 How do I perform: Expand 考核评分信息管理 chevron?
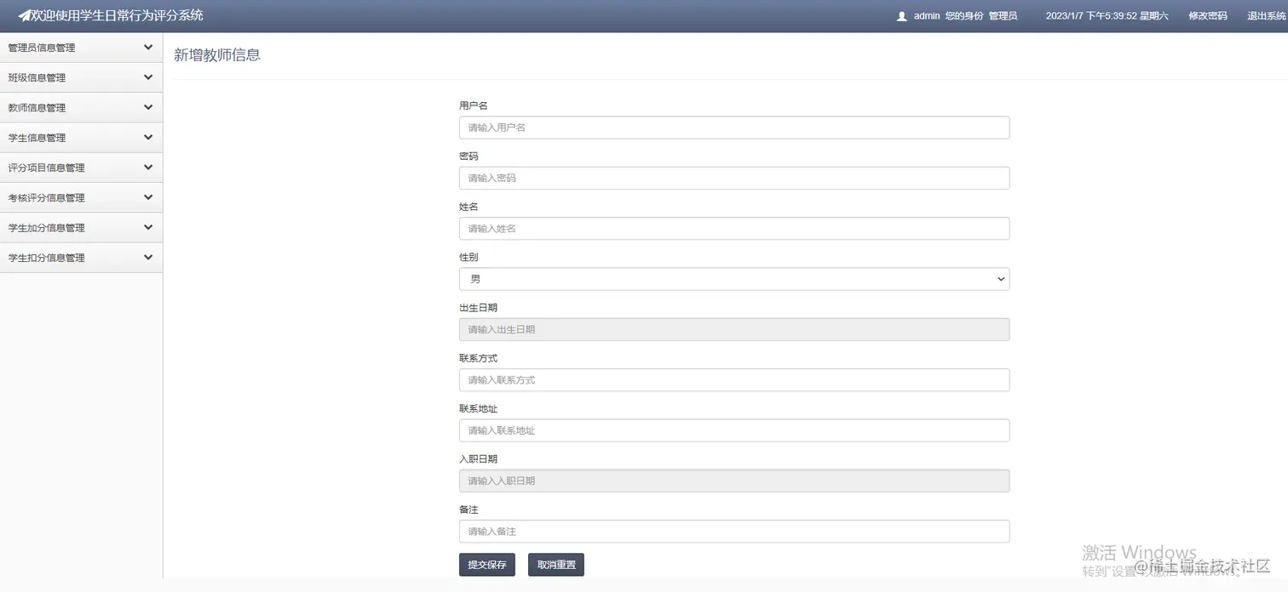pyautogui.click(x=148, y=196)
